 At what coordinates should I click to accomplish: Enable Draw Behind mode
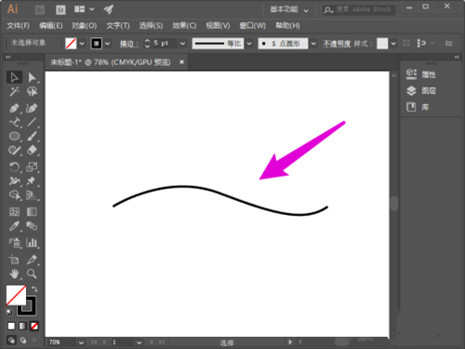click(x=23, y=341)
